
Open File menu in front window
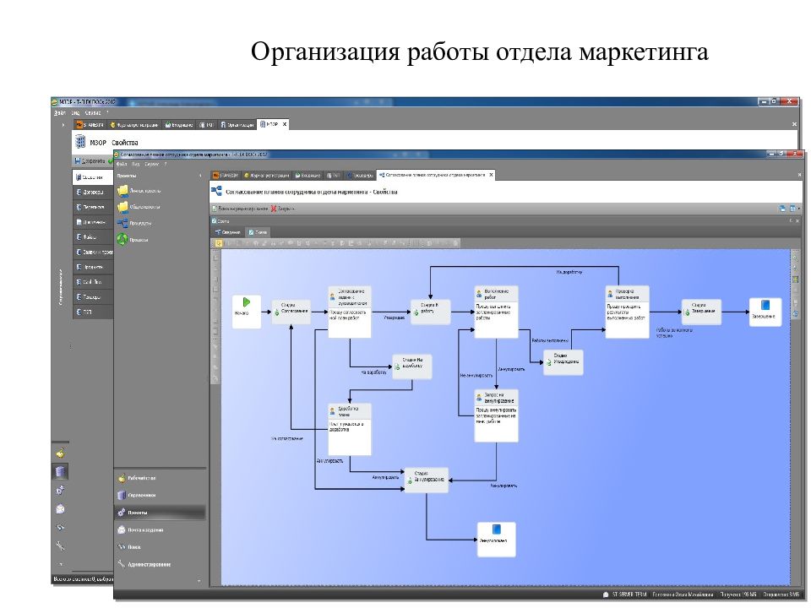[x=122, y=164]
